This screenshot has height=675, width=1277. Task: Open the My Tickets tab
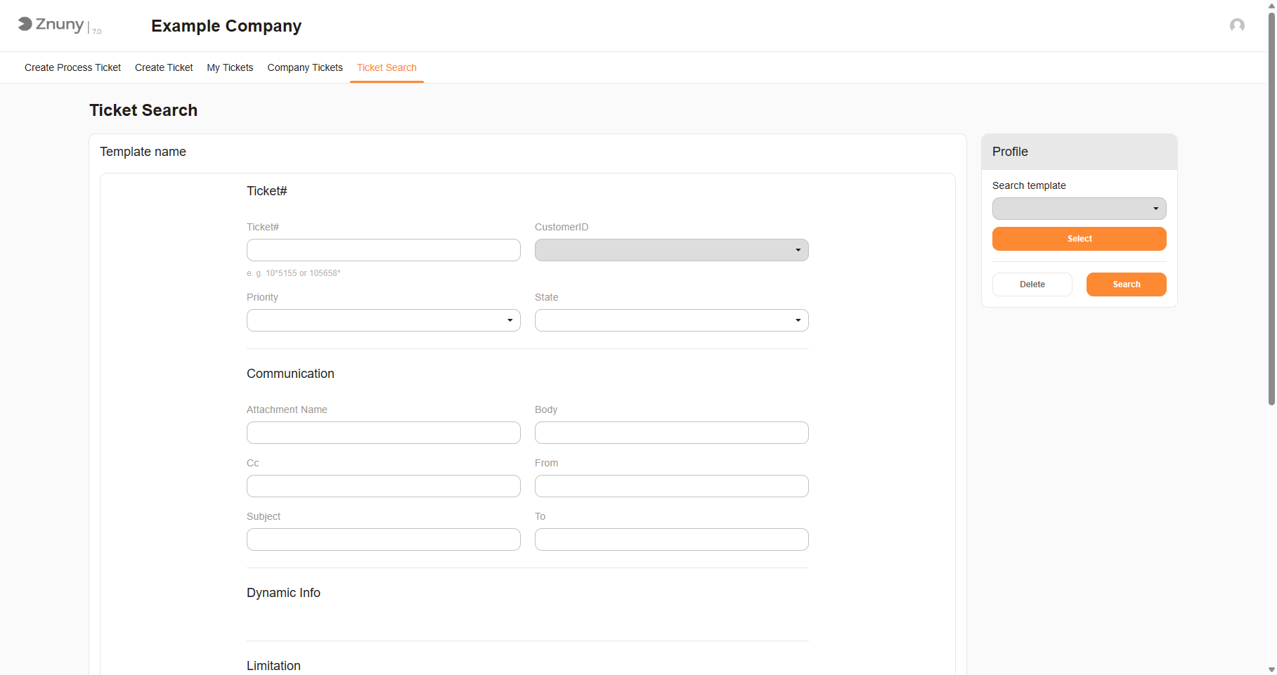pyautogui.click(x=230, y=67)
